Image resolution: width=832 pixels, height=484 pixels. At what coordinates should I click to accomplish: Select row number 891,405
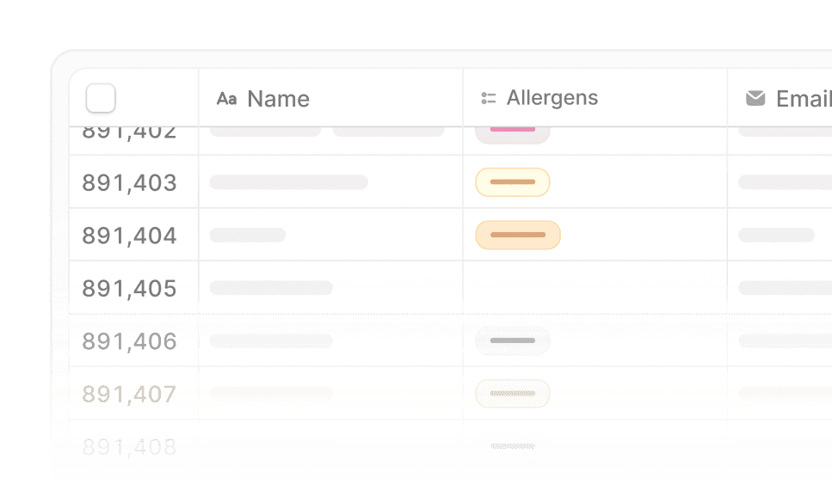pyautogui.click(x=129, y=288)
